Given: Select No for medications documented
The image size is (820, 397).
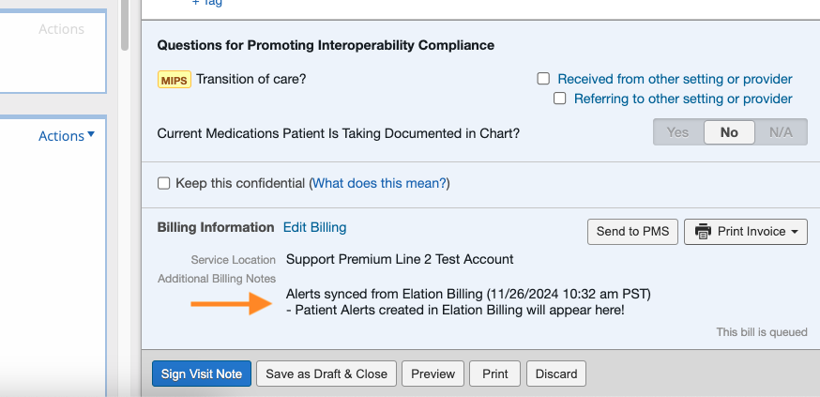Looking at the screenshot, I should point(729,132).
